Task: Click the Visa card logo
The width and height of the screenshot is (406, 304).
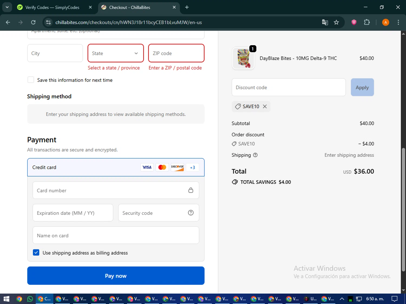Action: pyautogui.click(x=147, y=167)
